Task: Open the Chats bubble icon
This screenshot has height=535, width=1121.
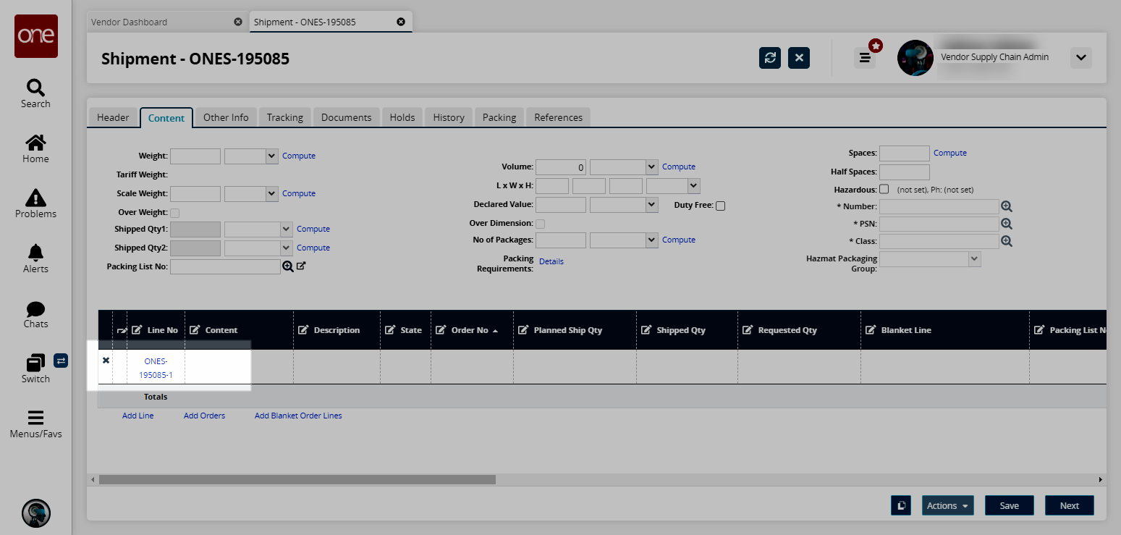Action: click(35, 309)
